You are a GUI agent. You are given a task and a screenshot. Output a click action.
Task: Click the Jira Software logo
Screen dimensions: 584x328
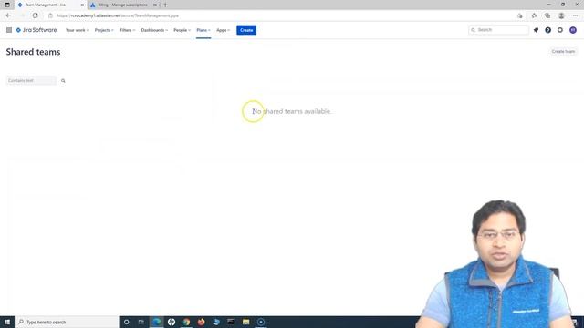pos(36,30)
